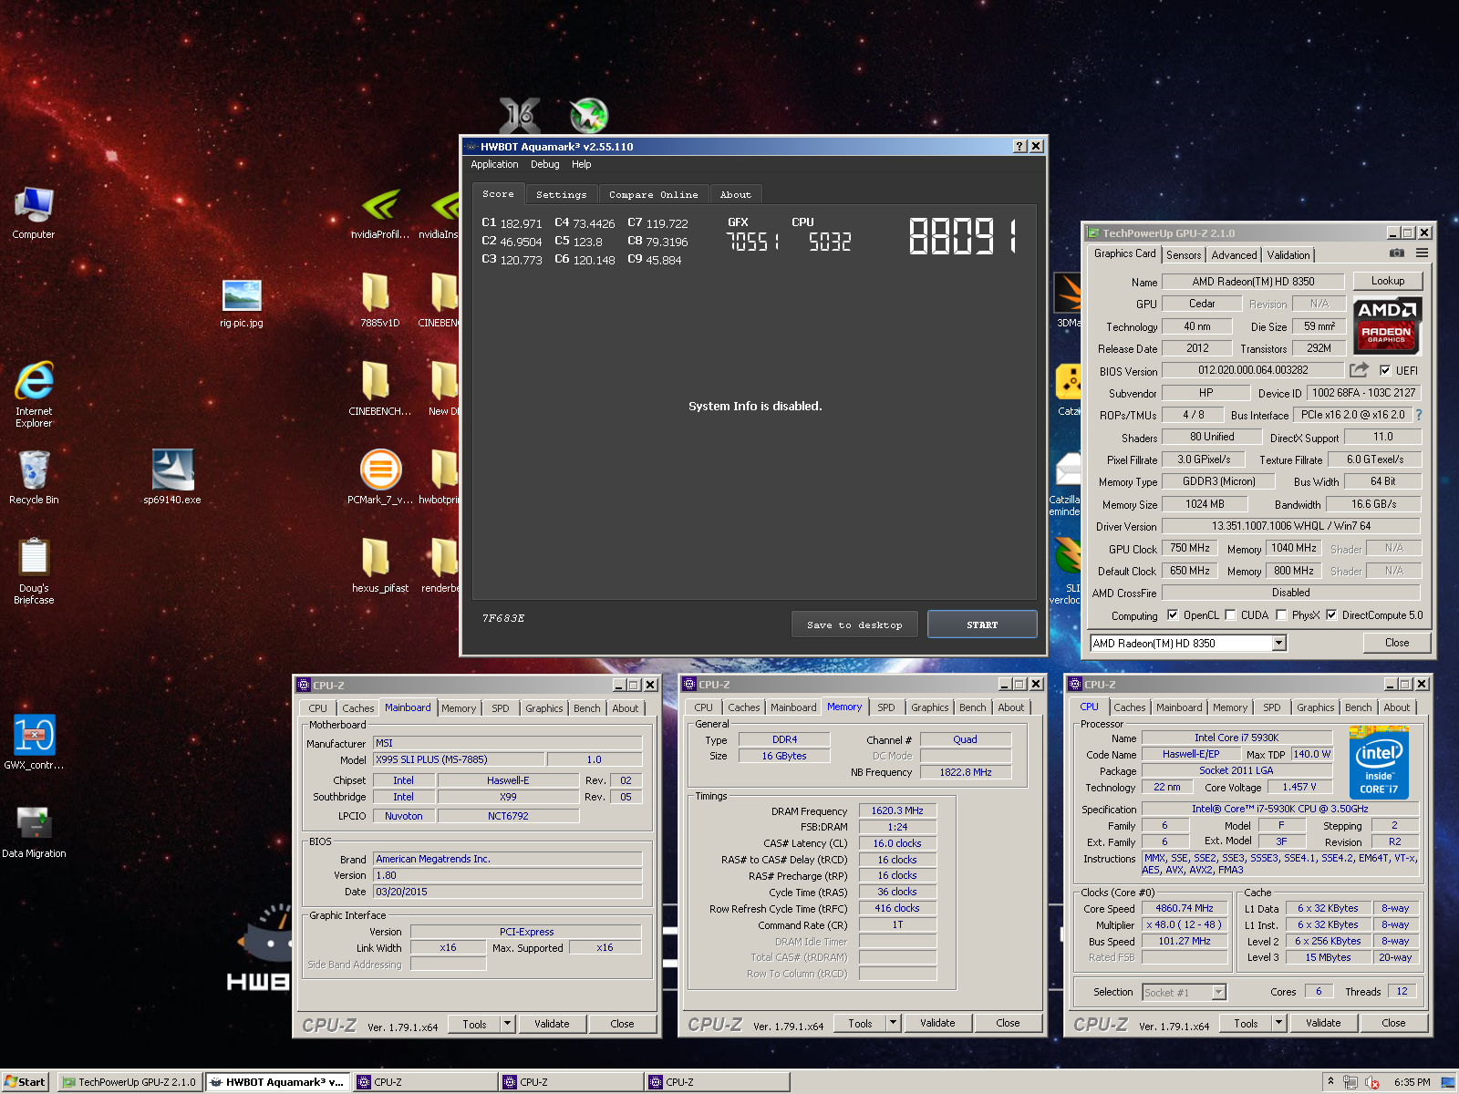
Task: Open the Recycle Bin icon
Action: tap(34, 470)
